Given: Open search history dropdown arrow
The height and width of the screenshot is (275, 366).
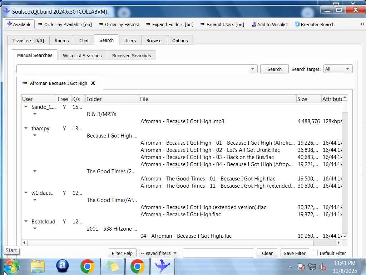Looking at the screenshot, I should pos(252,69).
